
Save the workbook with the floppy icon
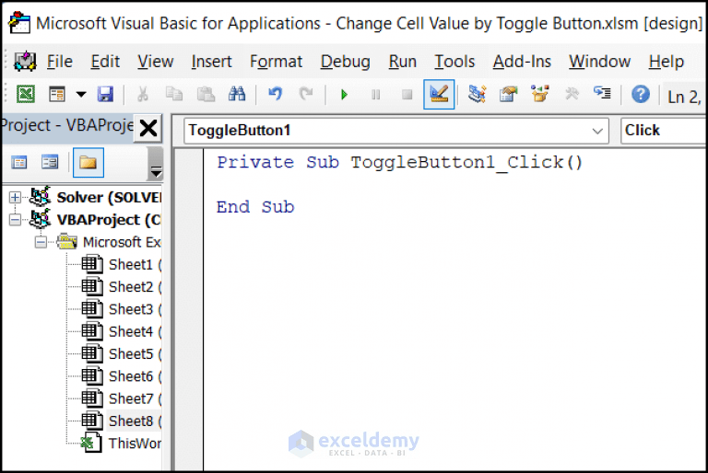click(105, 94)
